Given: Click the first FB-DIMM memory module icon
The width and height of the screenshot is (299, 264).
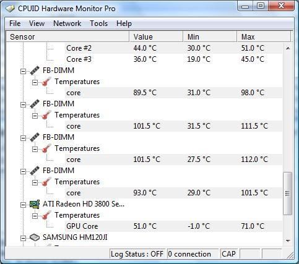Looking at the screenshot, I should point(35,70).
